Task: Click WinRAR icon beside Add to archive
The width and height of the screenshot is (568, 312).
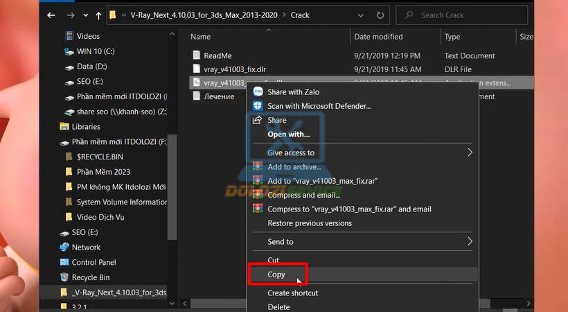Action: (258, 166)
